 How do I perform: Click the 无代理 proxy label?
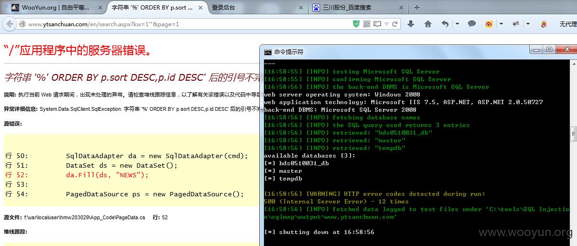[568, 24]
